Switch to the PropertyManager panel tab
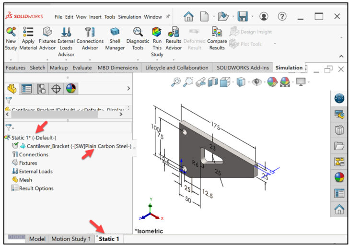The height and width of the screenshot is (245, 349). coord(26,89)
